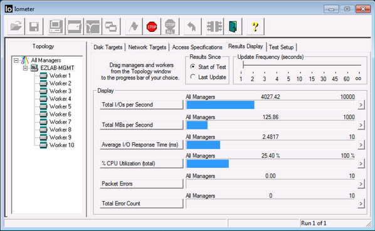Screen dimensions: 375x231
Task: Open arrow options for % CPU Utilization
Action: [361, 163]
